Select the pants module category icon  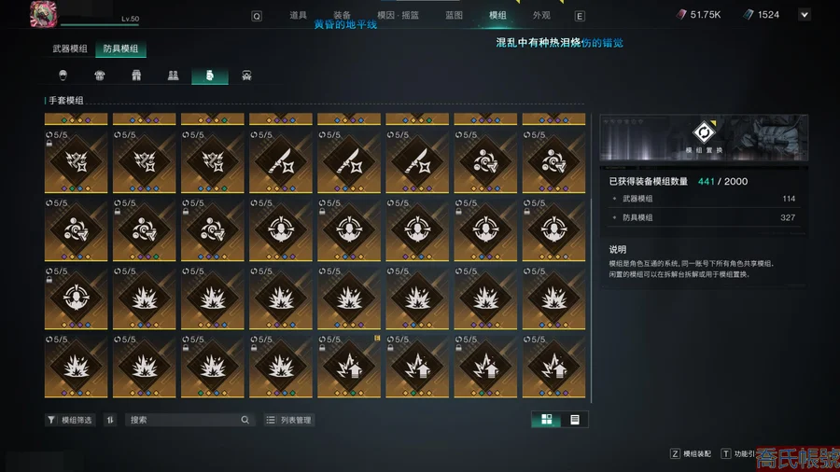pos(136,75)
